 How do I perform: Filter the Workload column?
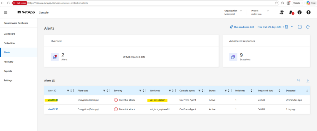click(170, 91)
